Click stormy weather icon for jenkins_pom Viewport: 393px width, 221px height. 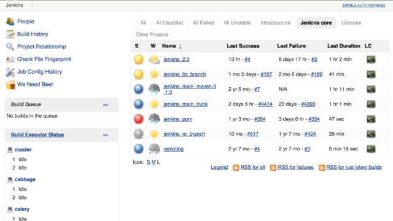154,119
